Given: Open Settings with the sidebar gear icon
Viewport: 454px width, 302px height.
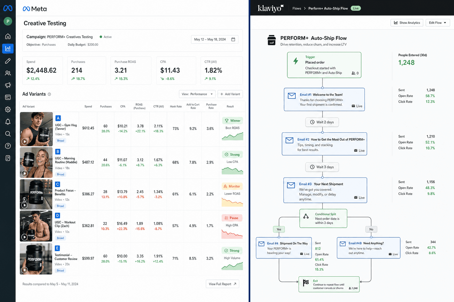Looking at the screenshot, I should click(x=8, y=109).
